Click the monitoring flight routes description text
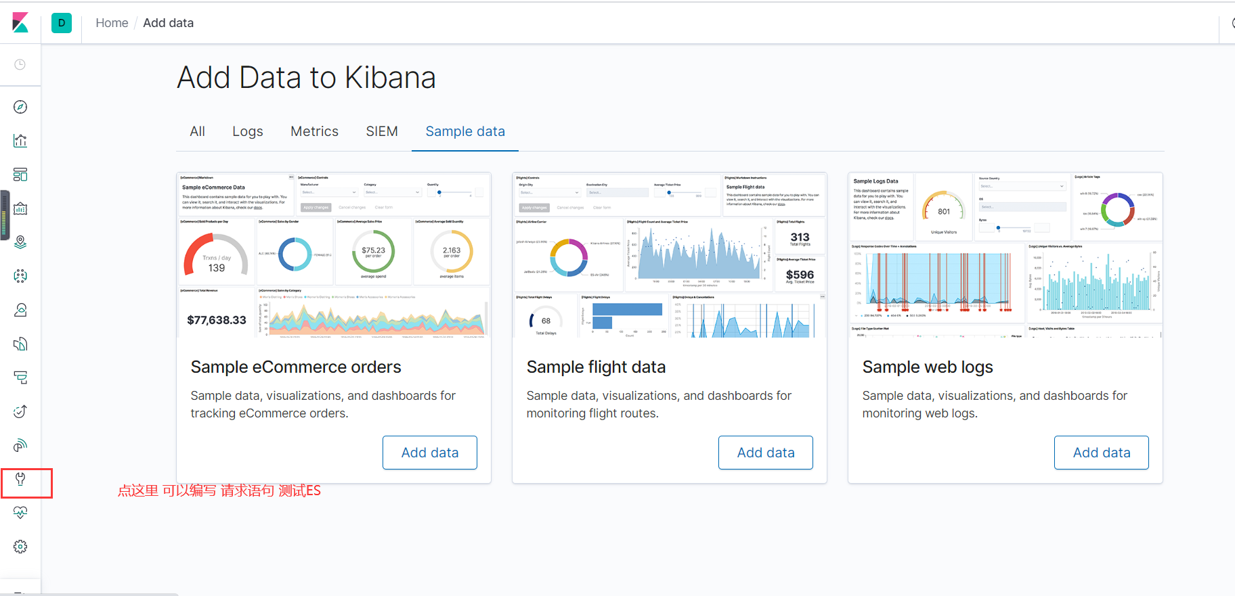The height and width of the screenshot is (596, 1235). [x=659, y=405]
